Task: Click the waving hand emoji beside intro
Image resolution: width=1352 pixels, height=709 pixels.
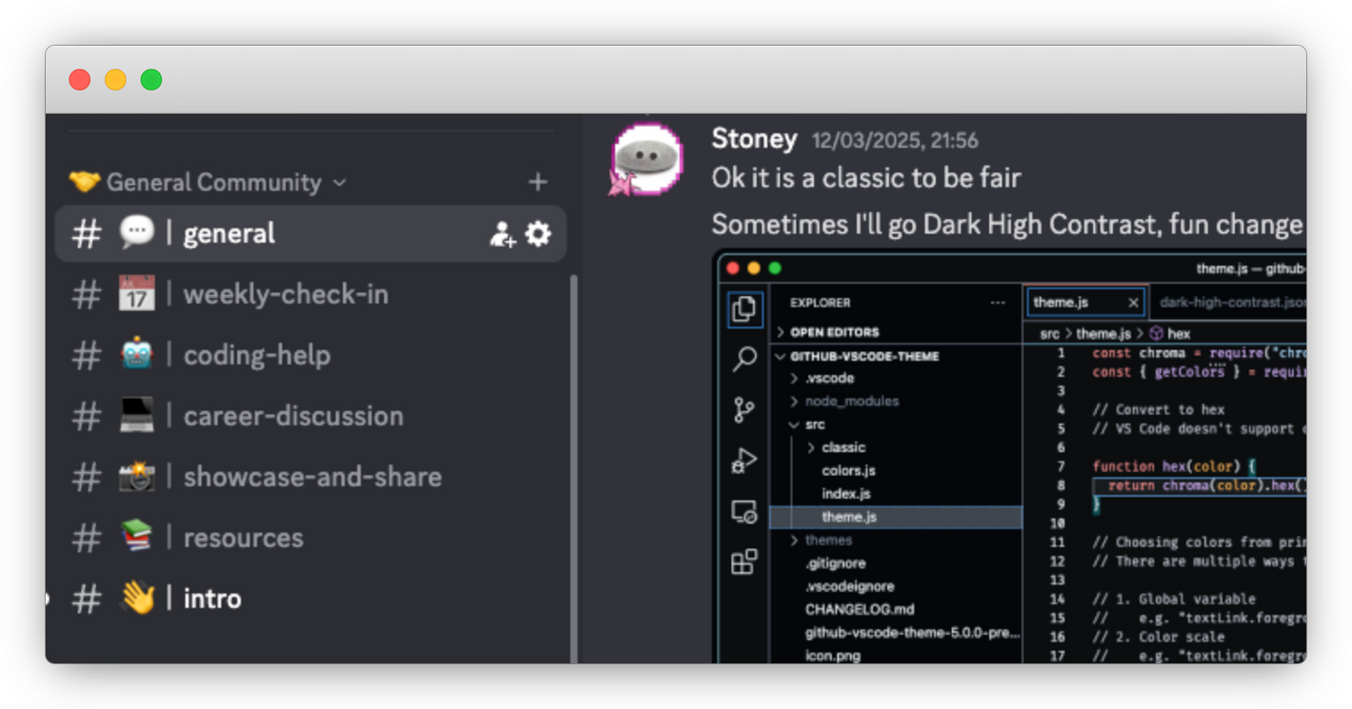Action: tap(136, 599)
